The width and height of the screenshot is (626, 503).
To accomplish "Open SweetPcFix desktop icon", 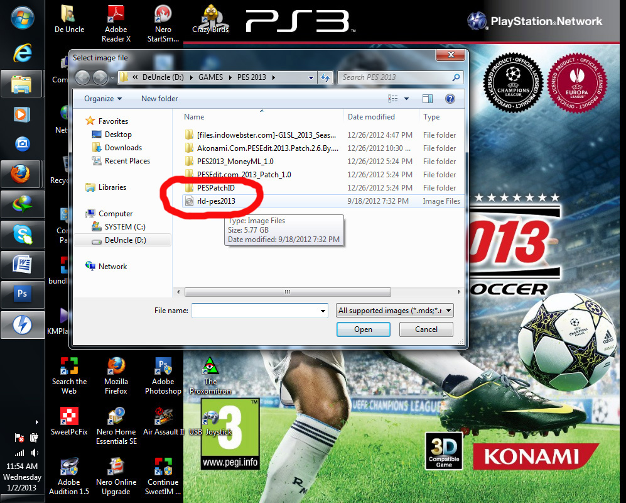I will click(69, 422).
